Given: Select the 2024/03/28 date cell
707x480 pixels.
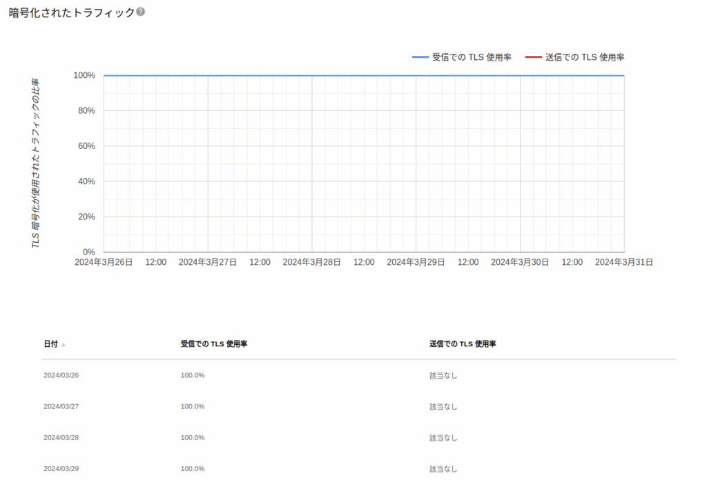Looking at the screenshot, I should pyautogui.click(x=61, y=437).
